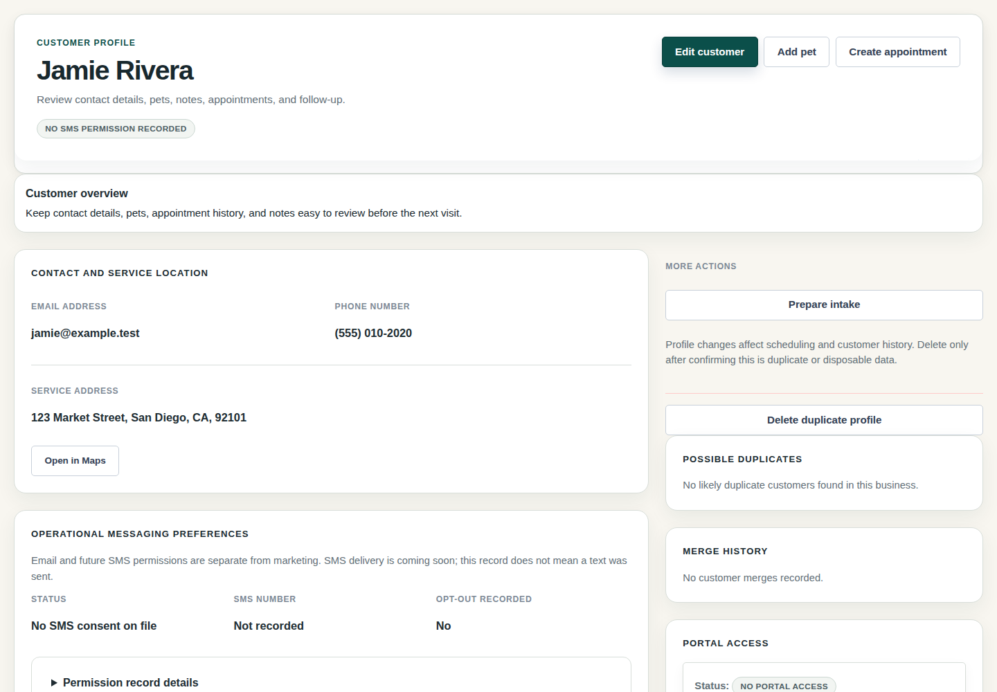Click the More Actions label
This screenshot has height=692, width=997.
point(701,266)
